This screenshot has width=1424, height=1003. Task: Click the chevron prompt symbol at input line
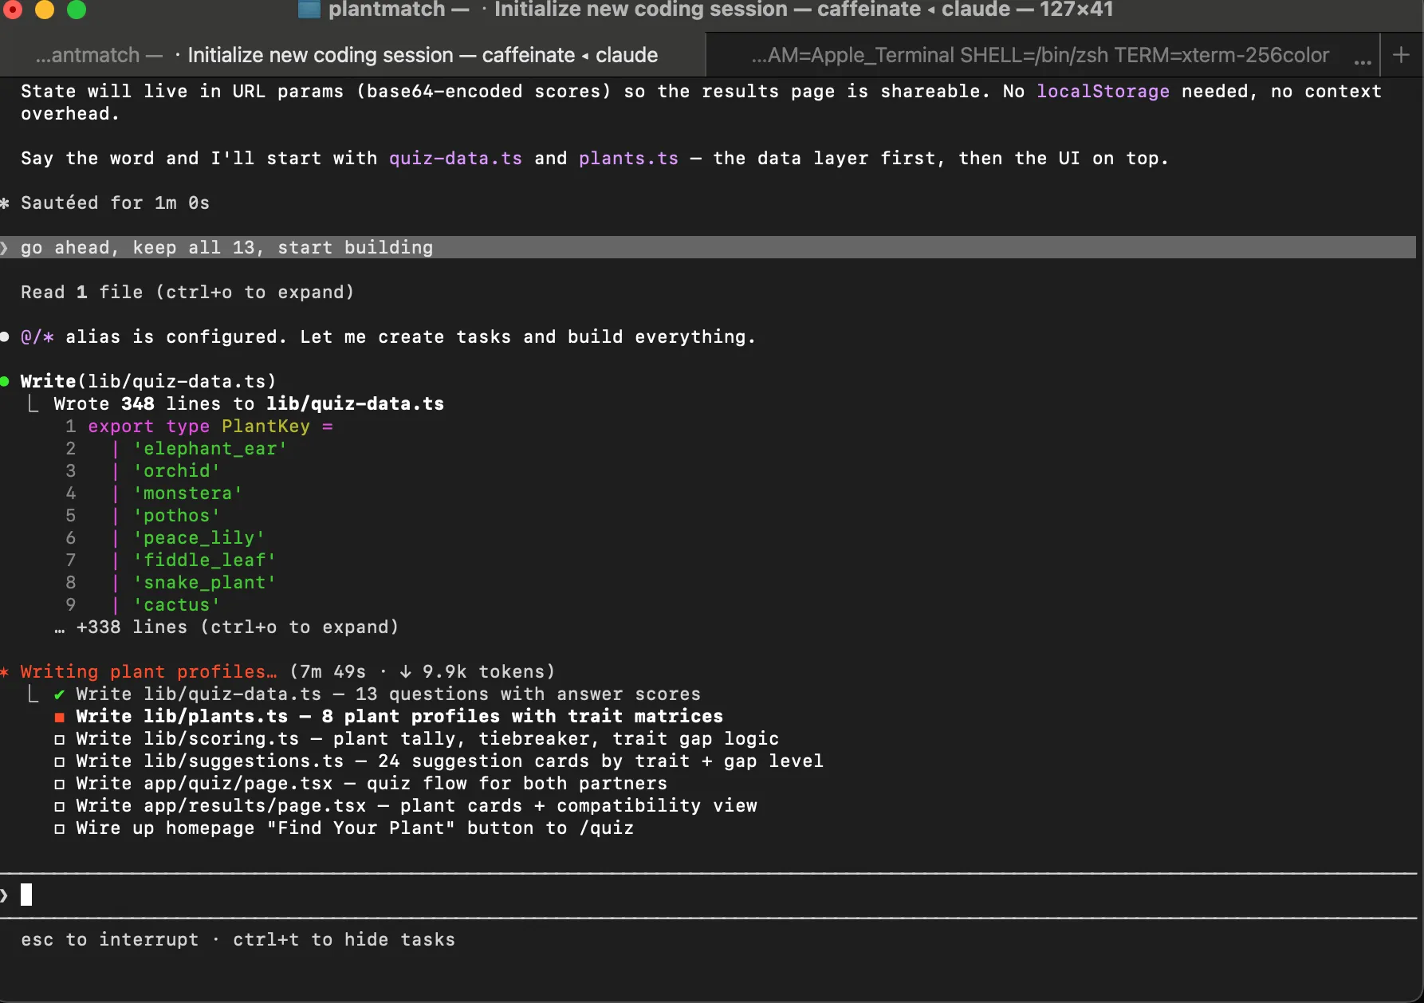tap(5, 895)
